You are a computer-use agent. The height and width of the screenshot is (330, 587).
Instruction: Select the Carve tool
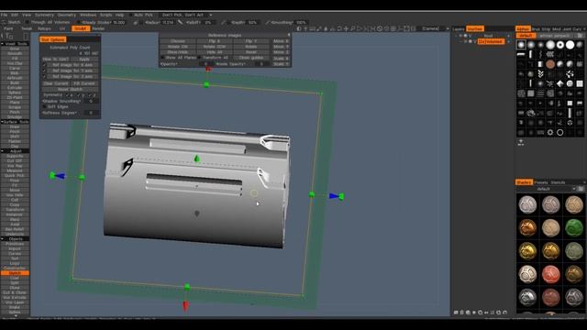pos(15,68)
